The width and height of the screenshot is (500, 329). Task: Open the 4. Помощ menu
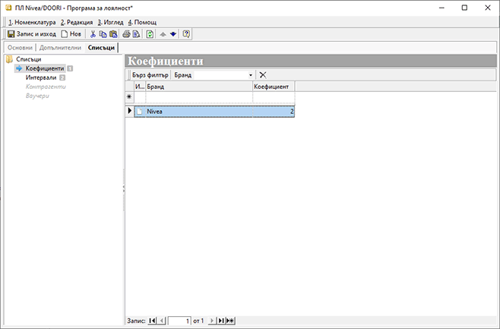142,22
